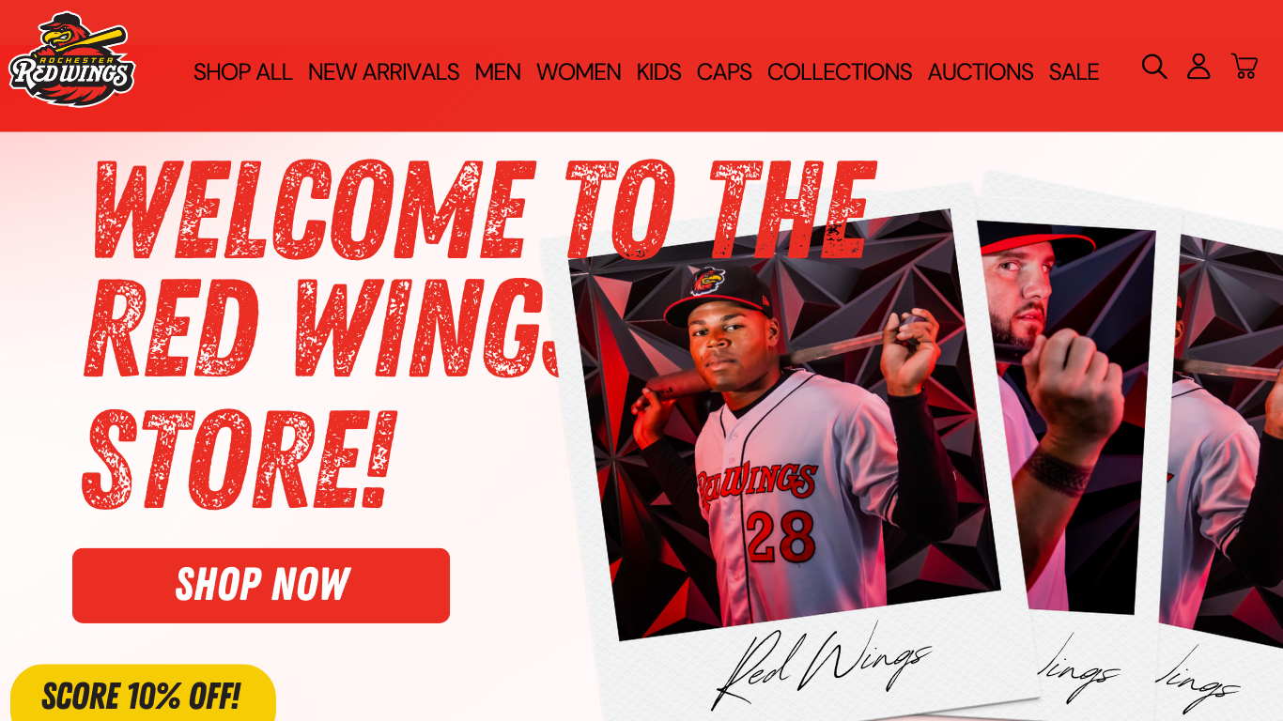Image resolution: width=1283 pixels, height=721 pixels.
Task: Expand the Collections menu
Action: (840, 71)
